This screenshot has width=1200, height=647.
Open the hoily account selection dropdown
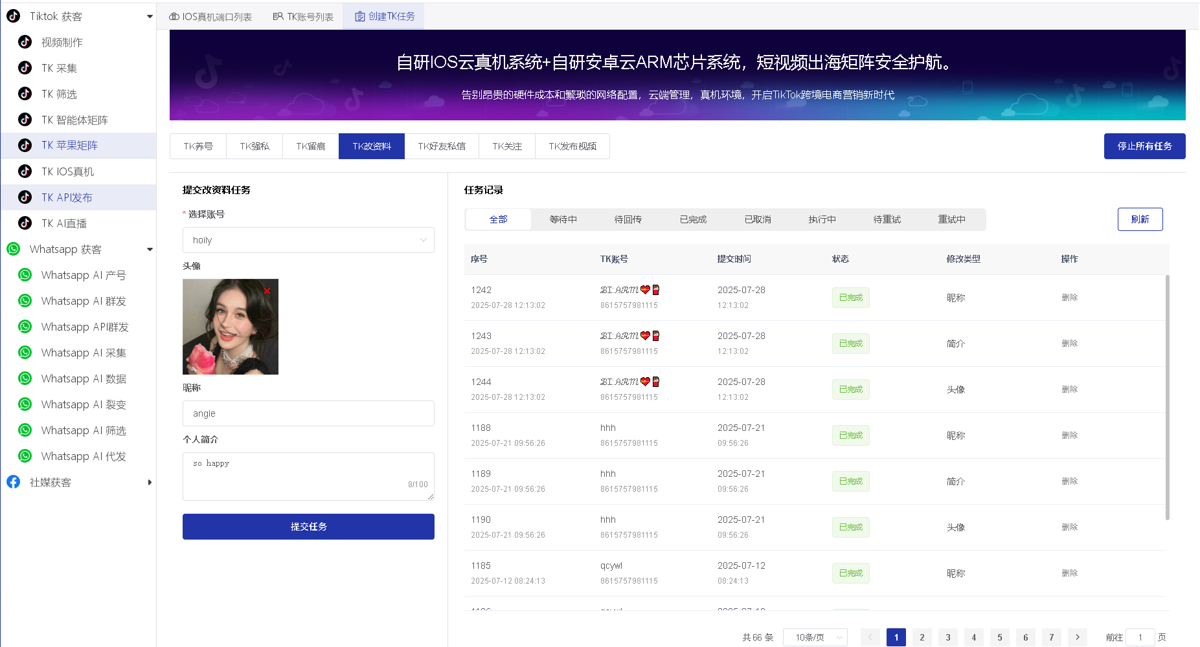(308, 239)
